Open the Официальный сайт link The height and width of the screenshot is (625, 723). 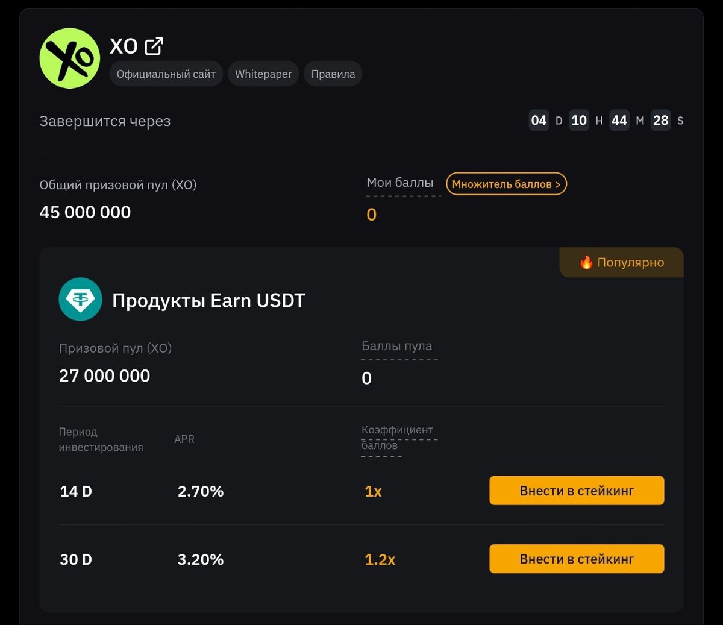pos(166,74)
